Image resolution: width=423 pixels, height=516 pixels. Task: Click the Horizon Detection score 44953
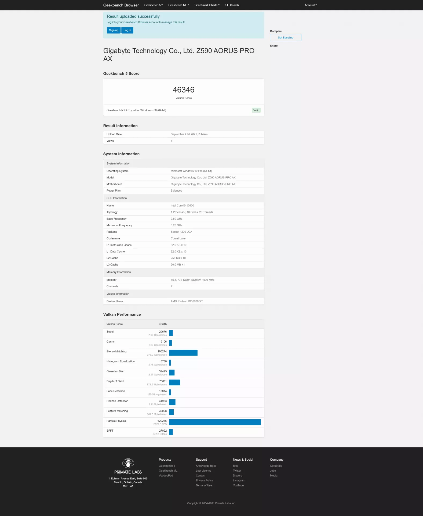[x=163, y=401]
